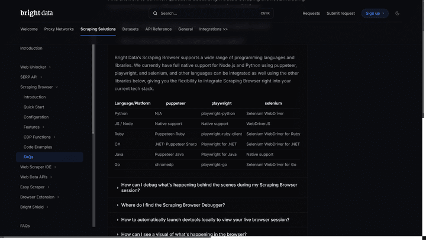
Task: Toggle dark mode moon icon
Action: coord(397,13)
